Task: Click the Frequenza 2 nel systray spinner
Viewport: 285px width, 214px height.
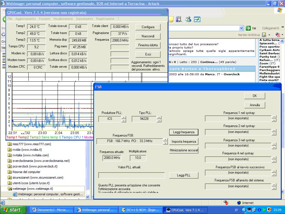Action: click(x=274, y=132)
